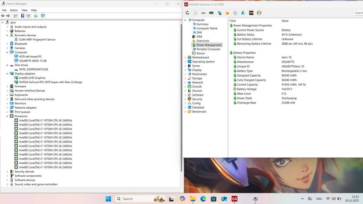Click the AIDA64 Search field
The image size is (363, 204).
[359, 13]
